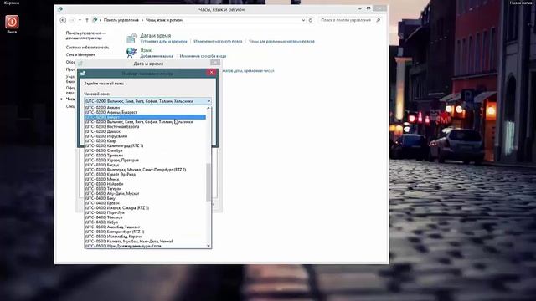Select (UTC+04:00) Баку time zone
Viewport: 536px width, 301px height.
(145, 198)
